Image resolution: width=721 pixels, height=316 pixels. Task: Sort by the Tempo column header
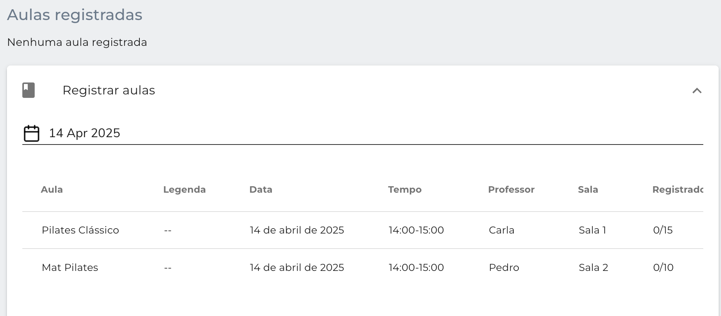[x=405, y=190]
